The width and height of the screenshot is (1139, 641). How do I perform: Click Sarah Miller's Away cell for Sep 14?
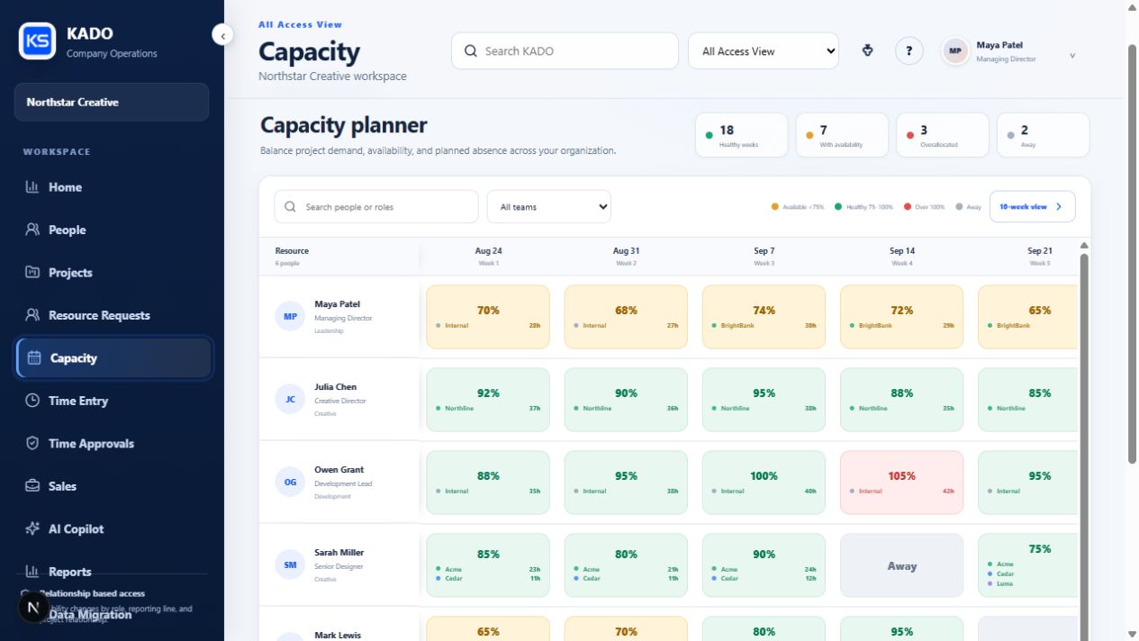tap(901, 565)
